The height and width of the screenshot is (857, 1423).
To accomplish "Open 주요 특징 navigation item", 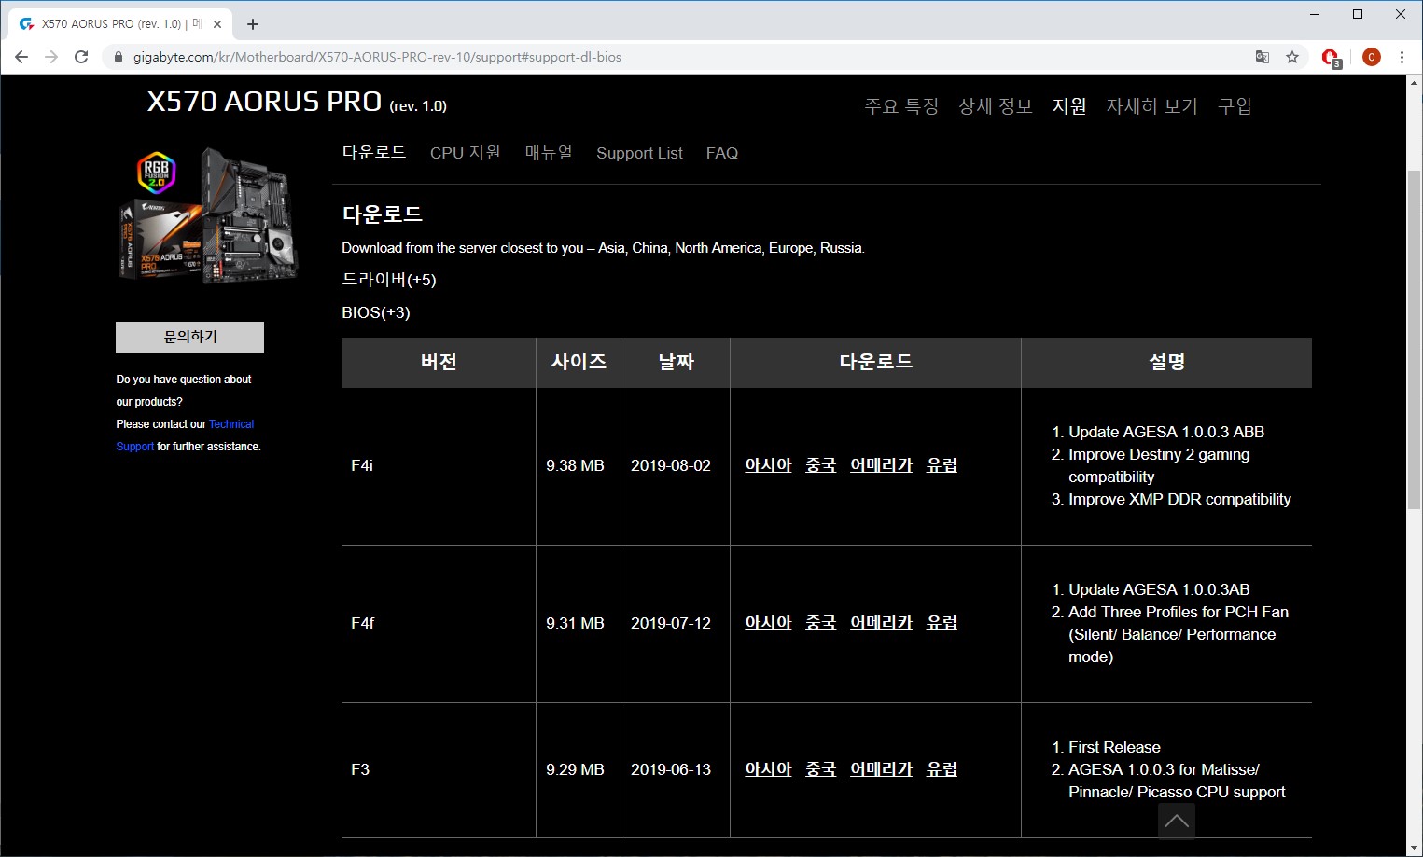I will click(901, 106).
